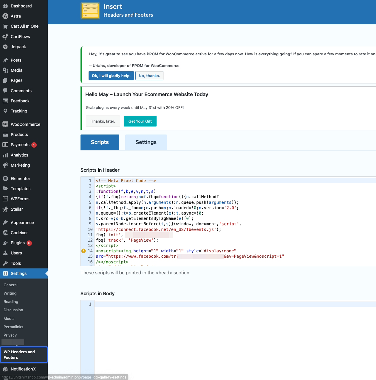Click the Jetpack lightning icon
This screenshot has width=376, height=380.
tap(5, 47)
